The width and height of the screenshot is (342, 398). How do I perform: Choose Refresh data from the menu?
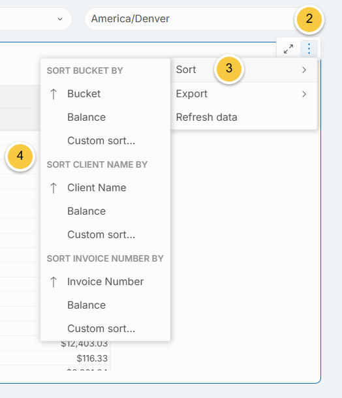tap(243, 117)
